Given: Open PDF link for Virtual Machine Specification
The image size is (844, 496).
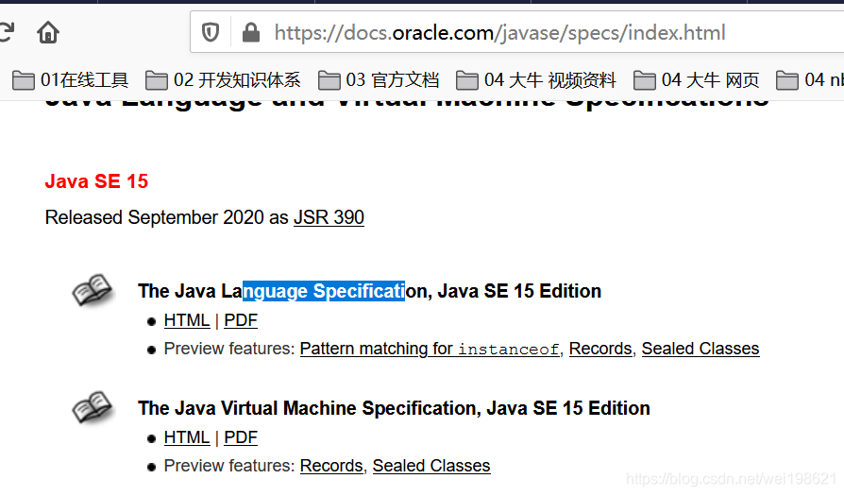Looking at the screenshot, I should [x=241, y=437].
